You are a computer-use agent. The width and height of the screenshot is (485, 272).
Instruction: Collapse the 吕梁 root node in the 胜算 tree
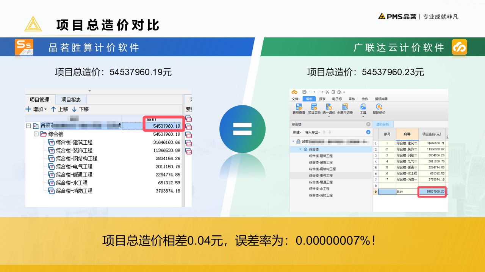pos(28,126)
